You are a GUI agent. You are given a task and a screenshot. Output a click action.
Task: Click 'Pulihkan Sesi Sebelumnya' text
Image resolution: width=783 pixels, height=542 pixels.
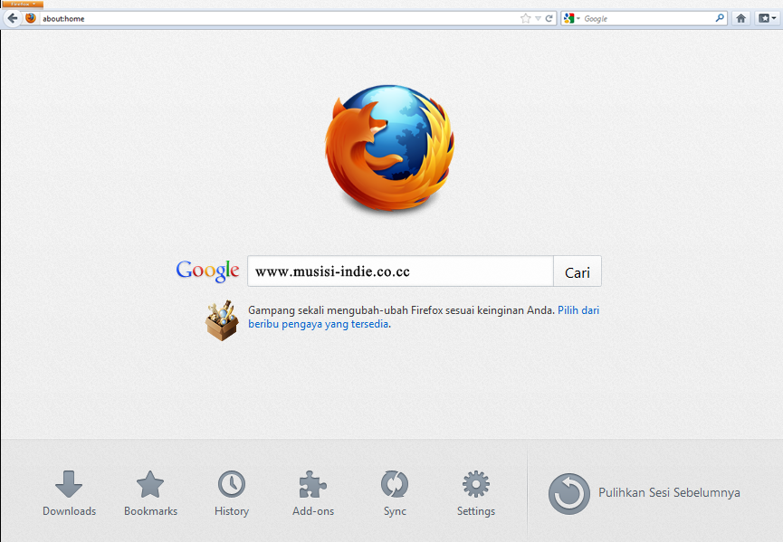pos(669,492)
